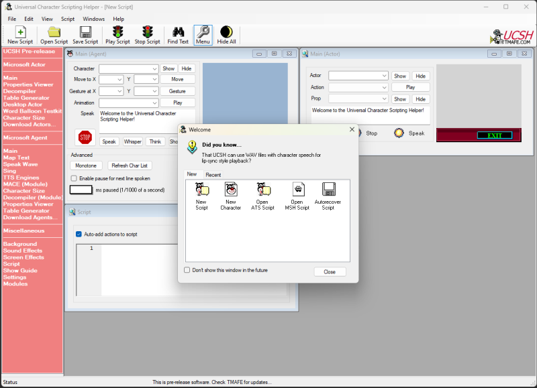Image resolution: width=537 pixels, height=388 pixels.
Task: Click the red STOP sign icon in Main (Agent)
Action: click(85, 137)
